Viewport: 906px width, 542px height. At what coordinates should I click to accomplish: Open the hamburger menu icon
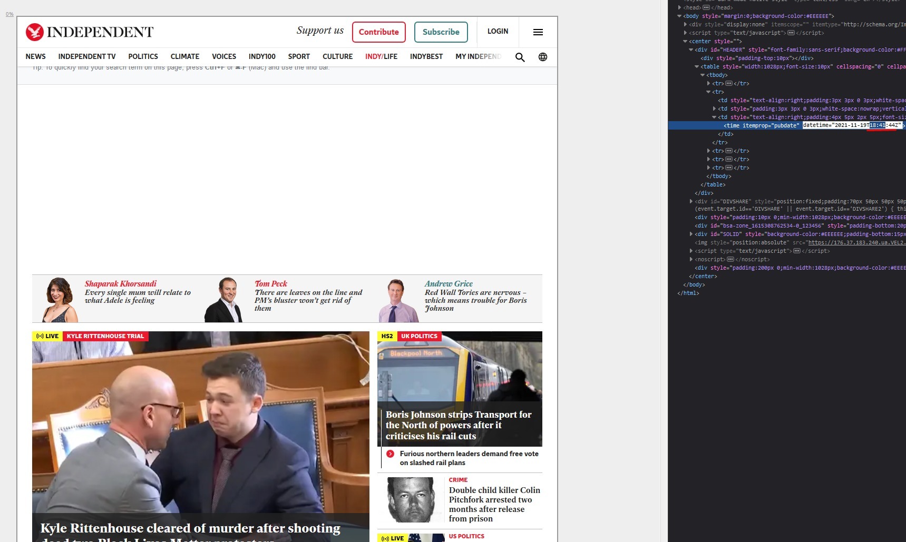538,32
